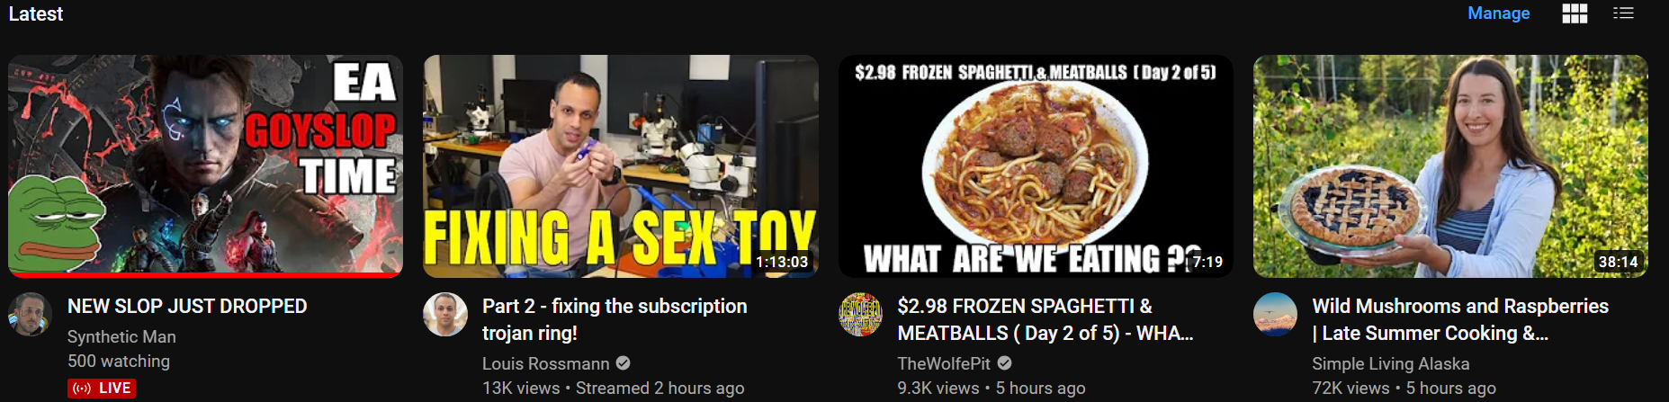1669x402 pixels.
Task: Play the Fixing a Sex Toy thumbnail
Action: click(x=621, y=166)
